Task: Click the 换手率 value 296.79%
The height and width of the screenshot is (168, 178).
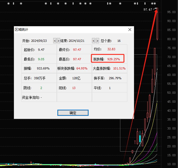Action: tap(115, 78)
